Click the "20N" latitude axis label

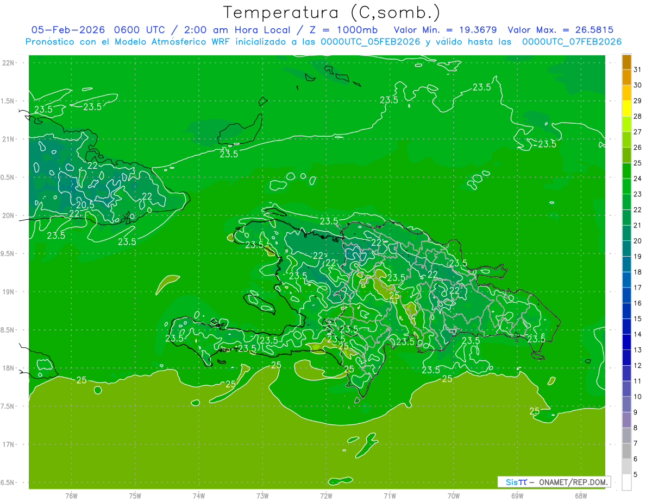click(9, 215)
